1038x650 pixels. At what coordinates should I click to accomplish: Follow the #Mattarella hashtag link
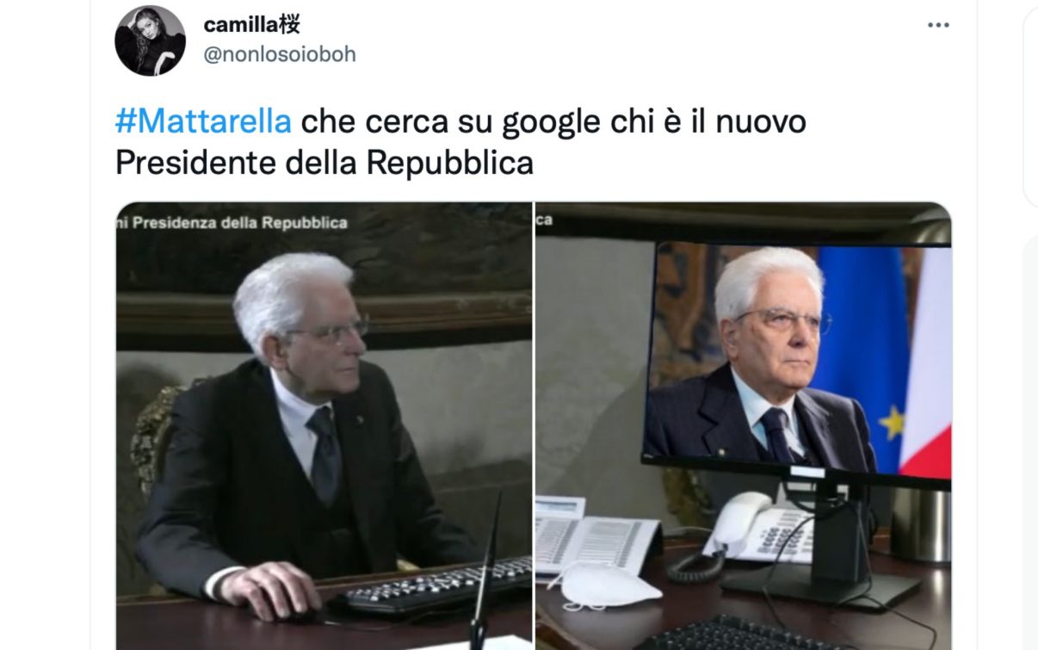203,122
